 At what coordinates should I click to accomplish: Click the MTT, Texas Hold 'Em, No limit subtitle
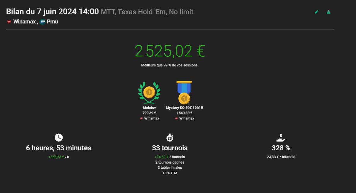pyautogui.click(x=147, y=12)
